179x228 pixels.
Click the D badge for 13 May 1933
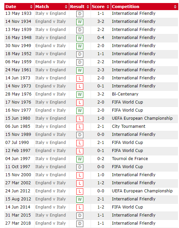[x=80, y=14]
